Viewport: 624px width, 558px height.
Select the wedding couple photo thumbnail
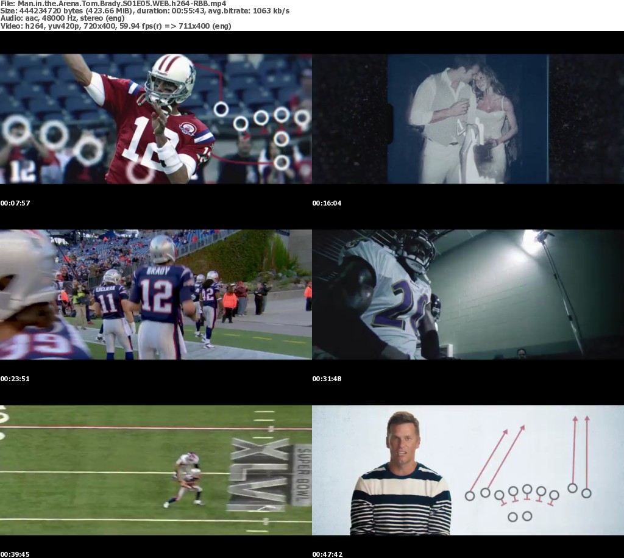[x=467, y=119]
